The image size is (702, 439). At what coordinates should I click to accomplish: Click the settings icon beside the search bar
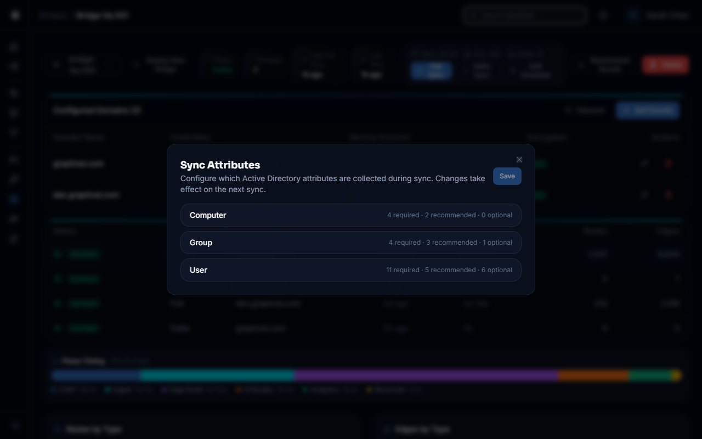(x=603, y=15)
